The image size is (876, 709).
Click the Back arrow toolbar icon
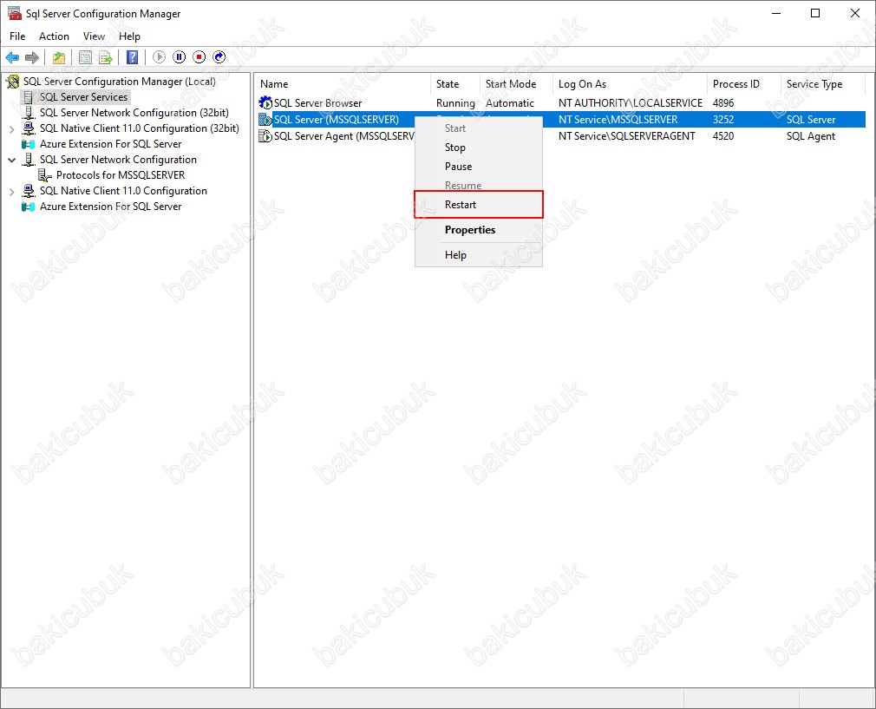[x=12, y=57]
